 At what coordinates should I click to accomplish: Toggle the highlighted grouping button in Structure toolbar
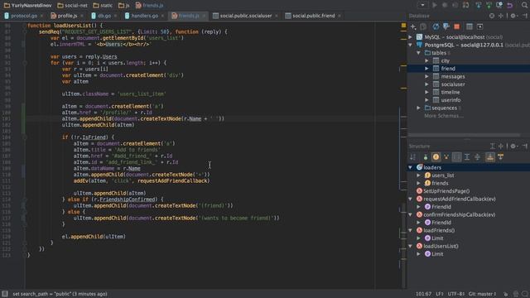pos(456,156)
